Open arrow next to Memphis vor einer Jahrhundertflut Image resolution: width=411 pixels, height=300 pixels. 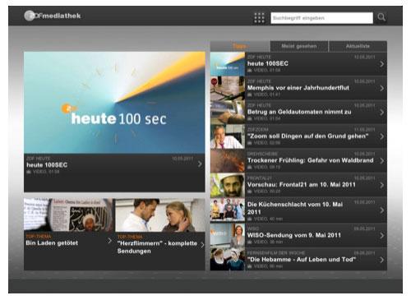pos(381,88)
